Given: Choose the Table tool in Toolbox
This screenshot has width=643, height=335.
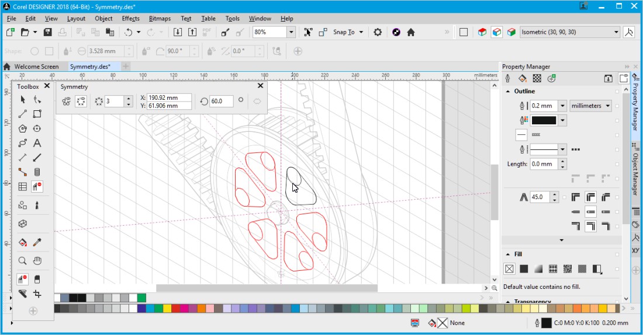Looking at the screenshot, I should point(23,187).
